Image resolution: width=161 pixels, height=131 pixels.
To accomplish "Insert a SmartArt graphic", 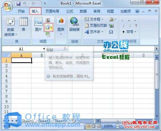I will coord(48,34).
